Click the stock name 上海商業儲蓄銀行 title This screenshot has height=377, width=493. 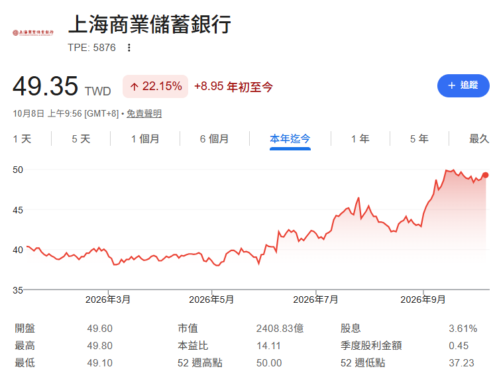[150, 25]
